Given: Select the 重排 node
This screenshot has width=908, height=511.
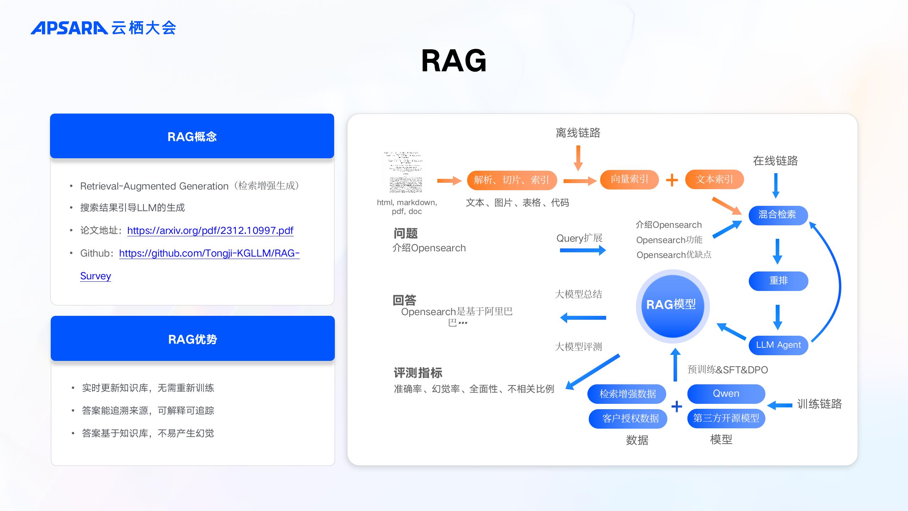Looking at the screenshot, I should click(778, 281).
